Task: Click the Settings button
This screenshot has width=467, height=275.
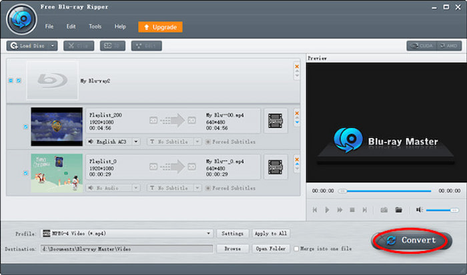Action: pos(232,234)
